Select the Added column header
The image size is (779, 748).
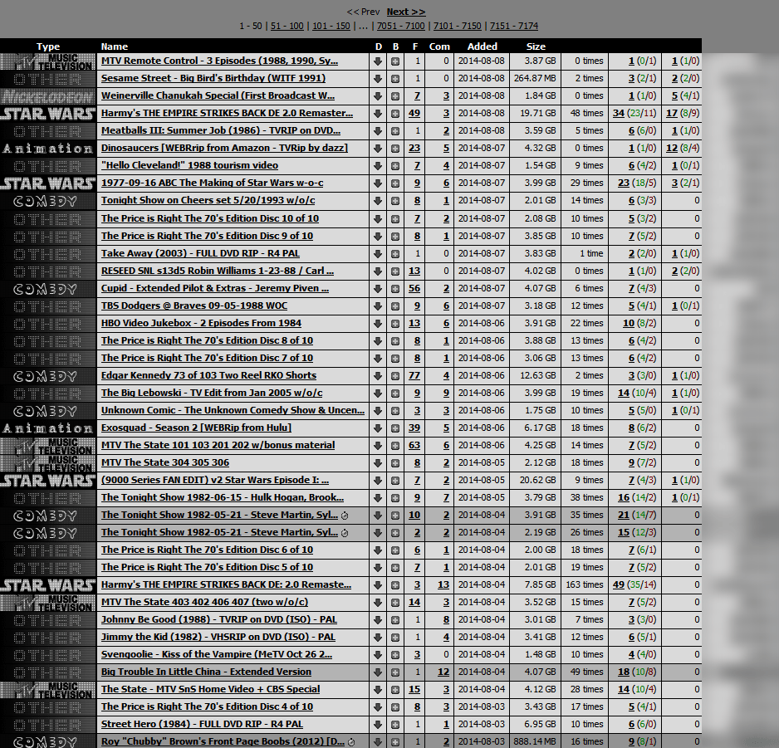pyautogui.click(x=482, y=46)
